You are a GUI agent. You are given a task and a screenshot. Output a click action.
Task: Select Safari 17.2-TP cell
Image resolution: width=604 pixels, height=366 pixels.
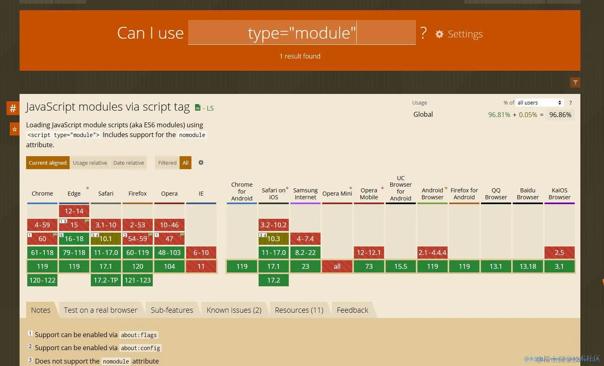(x=106, y=280)
